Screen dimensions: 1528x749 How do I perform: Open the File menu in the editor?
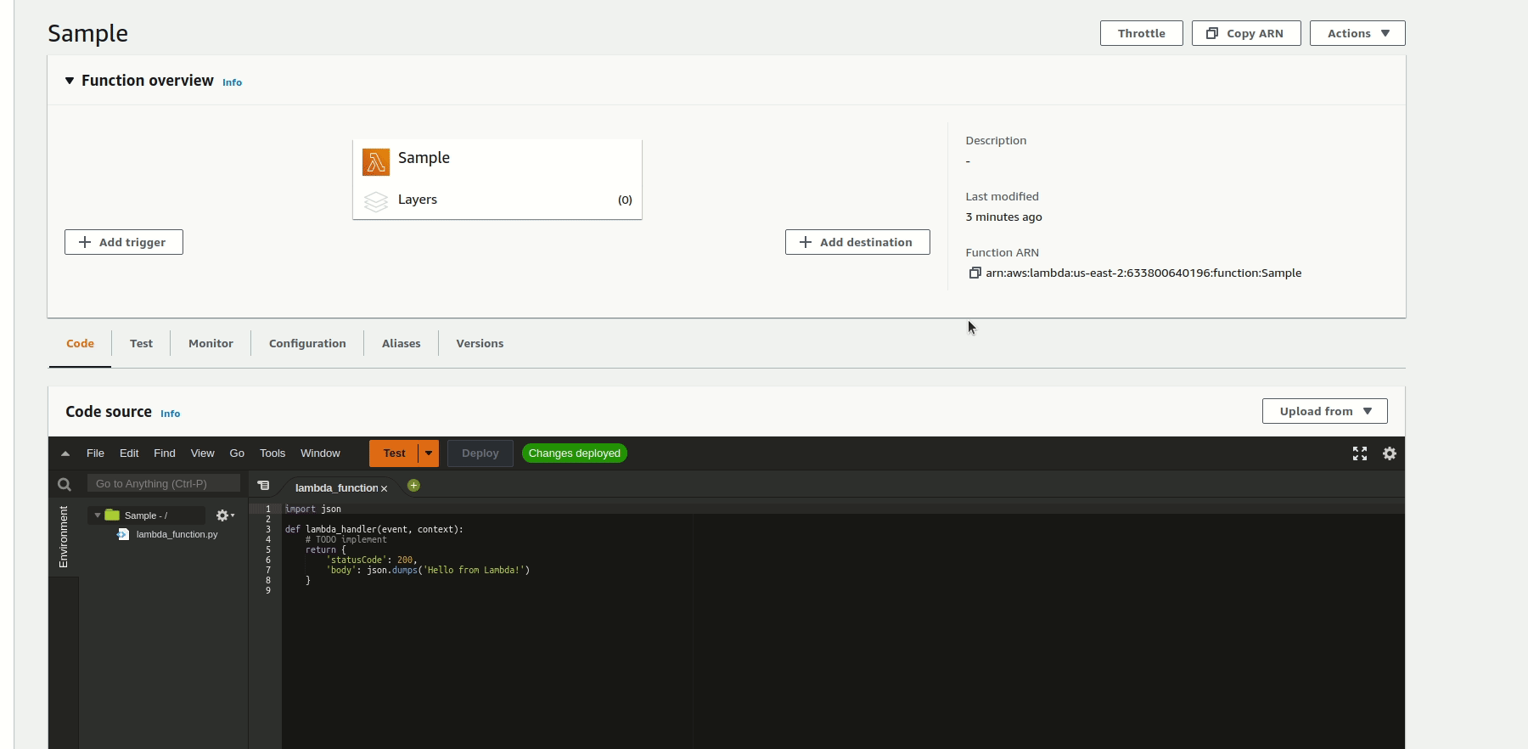[x=95, y=453]
